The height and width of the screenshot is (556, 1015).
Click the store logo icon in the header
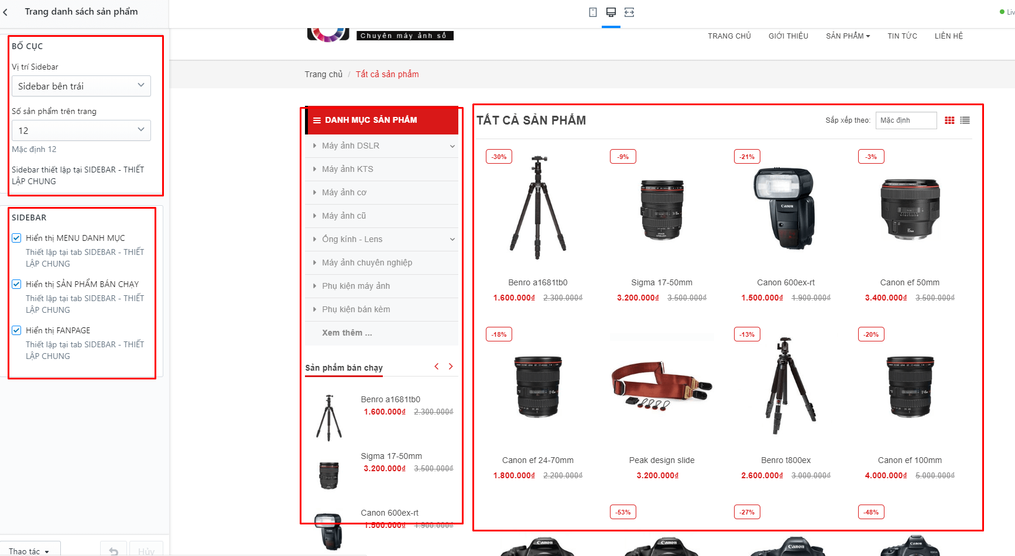(328, 34)
